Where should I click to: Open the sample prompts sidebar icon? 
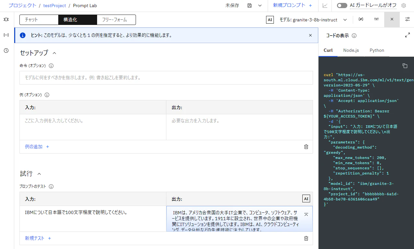click(6, 19)
